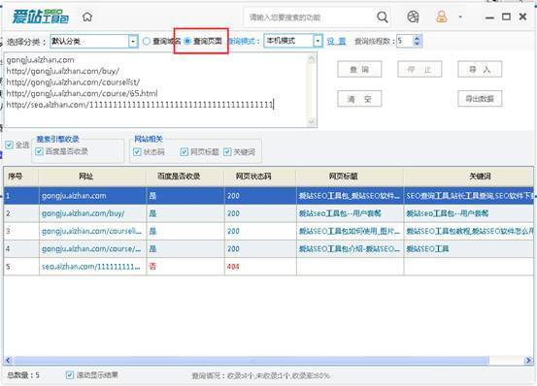Click the 爱站SEO工具包 logo

[41, 16]
